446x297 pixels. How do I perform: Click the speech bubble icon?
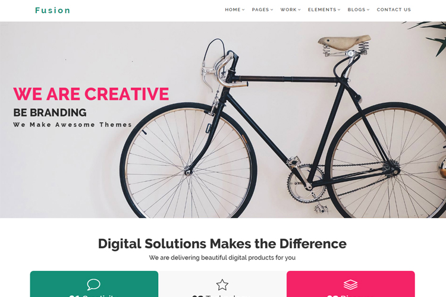(x=93, y=285)
